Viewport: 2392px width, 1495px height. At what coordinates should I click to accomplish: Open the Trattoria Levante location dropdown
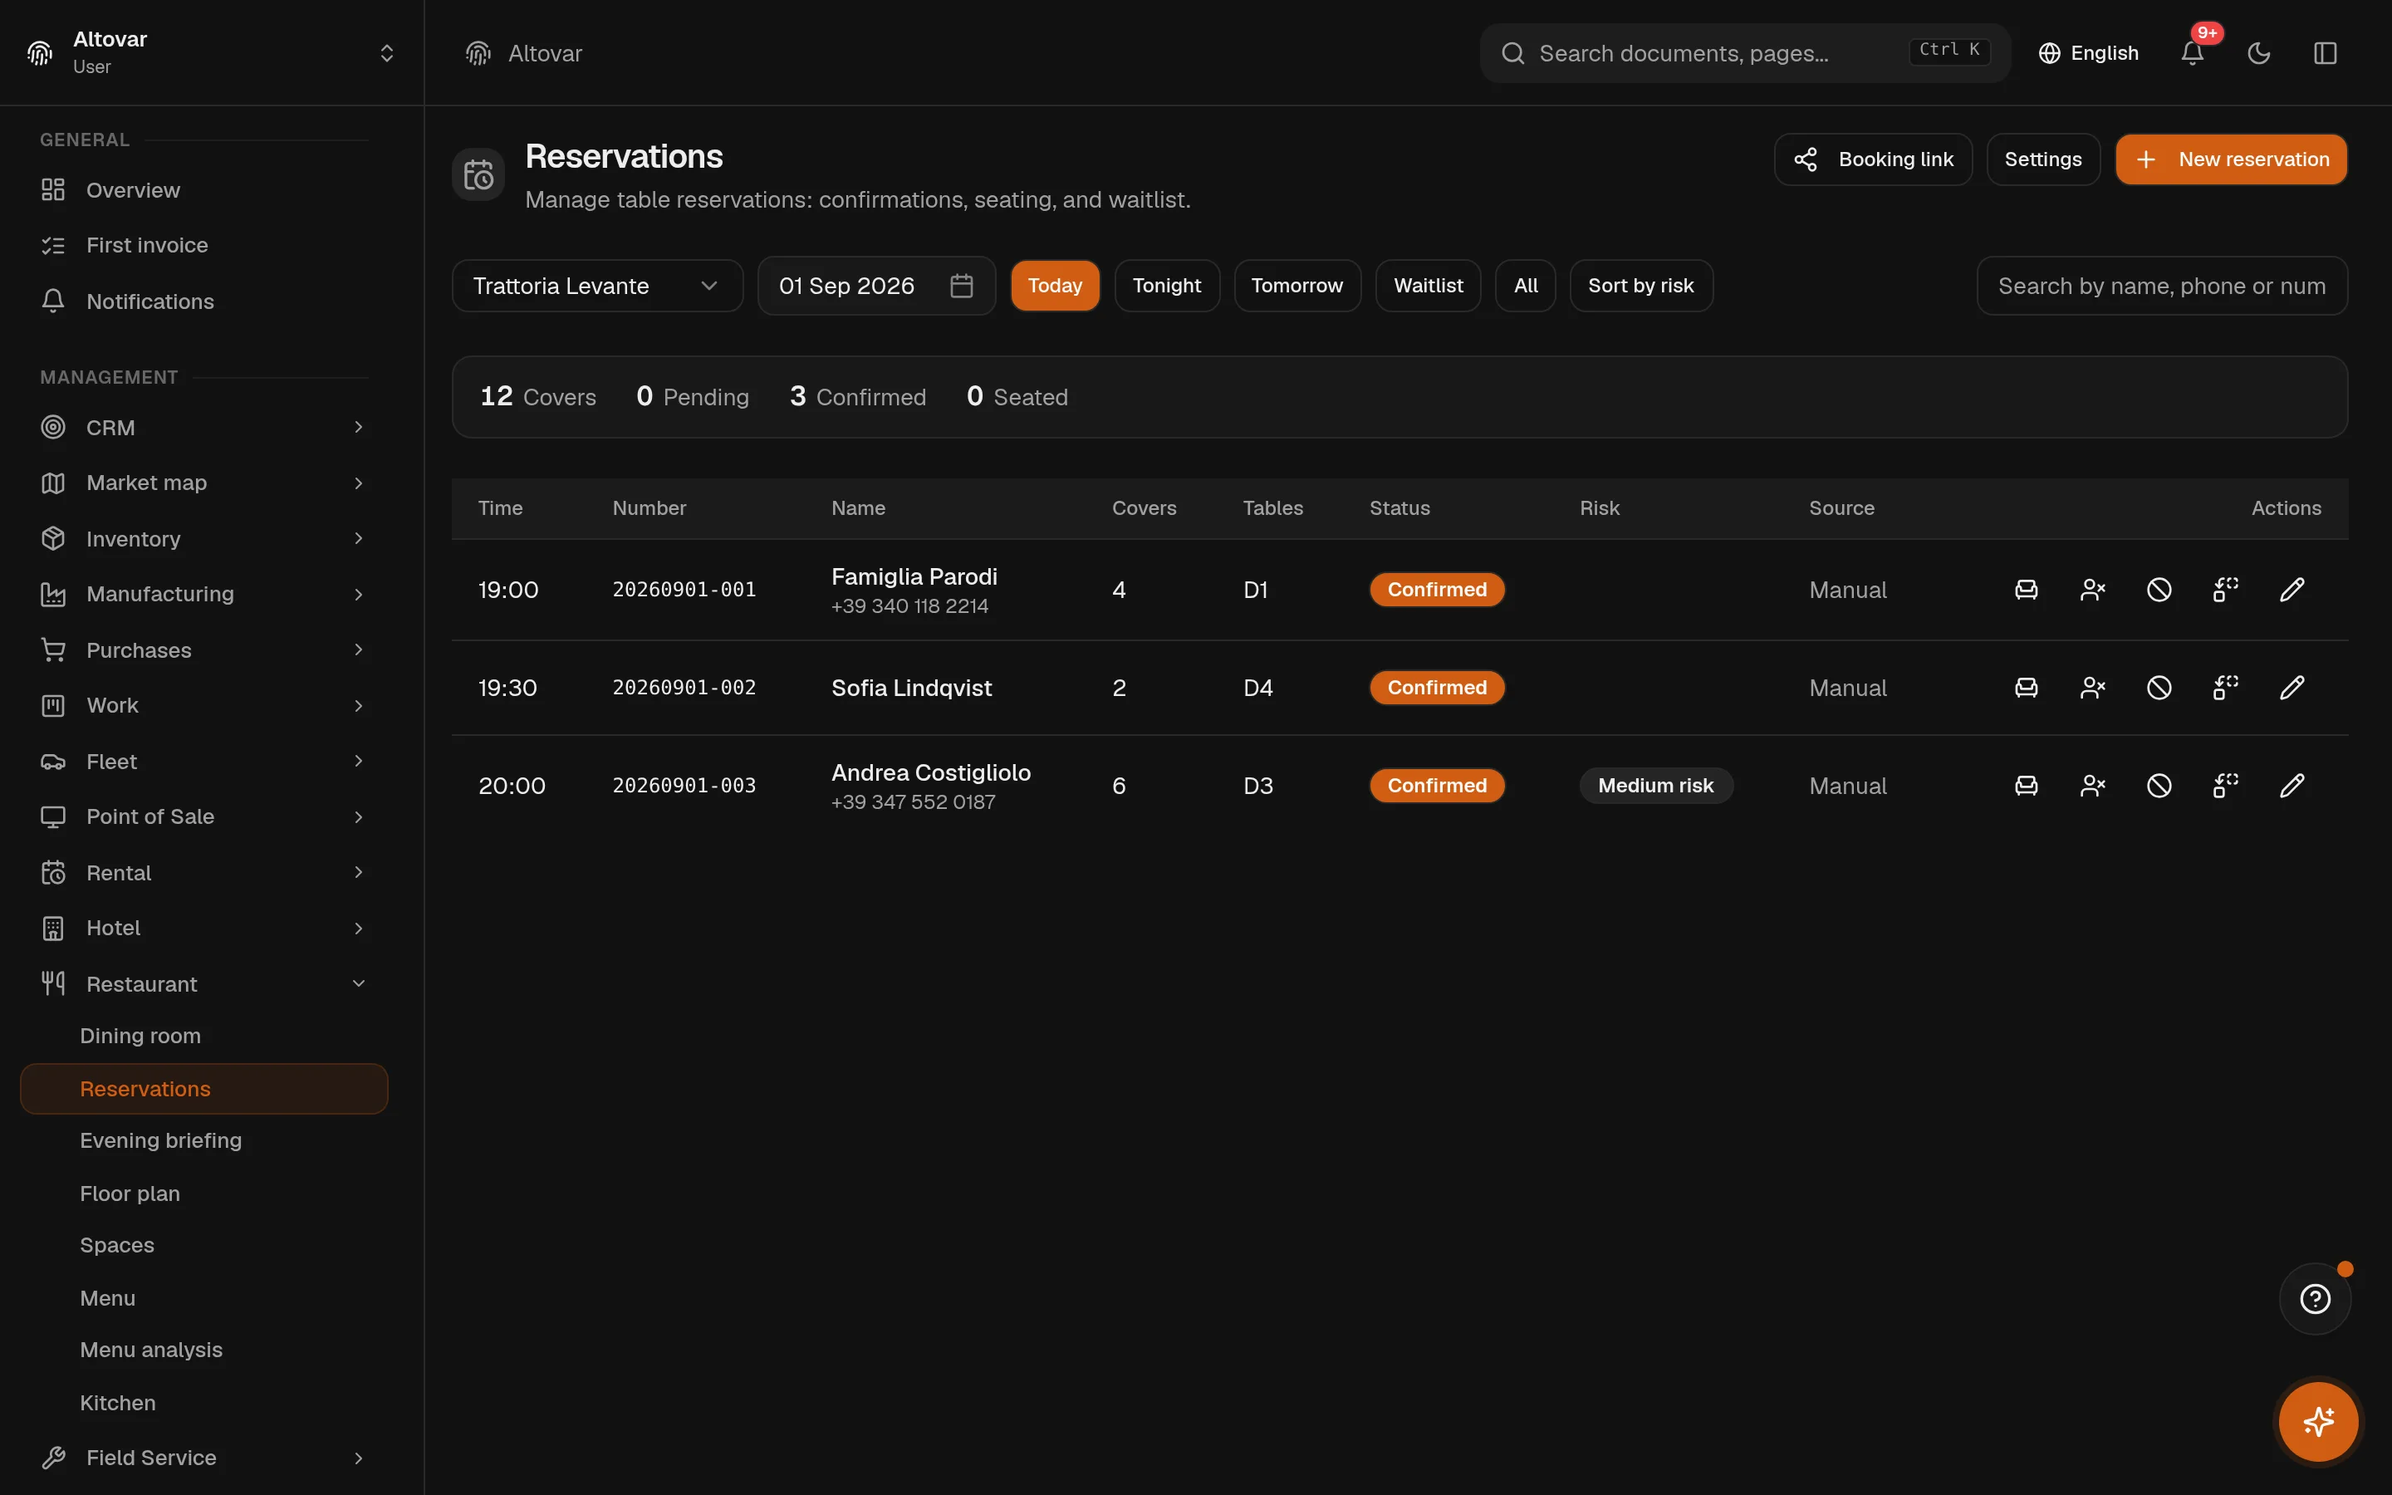[x=597, y=286]
